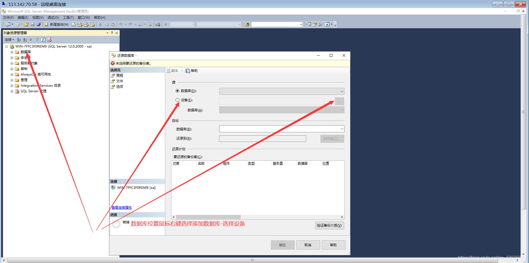Click the Database Engine Query icon
The height and width of the screenshot is (263, 529).
coord(74,24)
